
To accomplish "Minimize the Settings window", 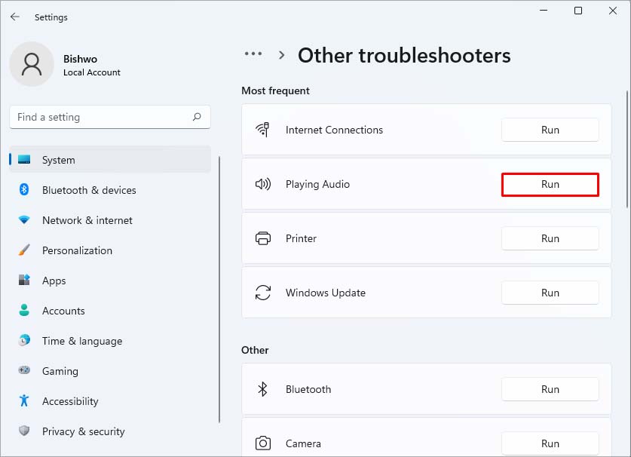I will click(x=544, y=11).
